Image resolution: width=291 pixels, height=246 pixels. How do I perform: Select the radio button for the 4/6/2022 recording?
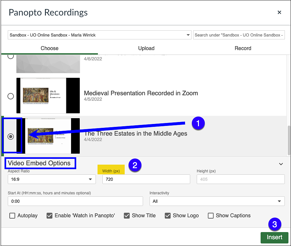11,56
